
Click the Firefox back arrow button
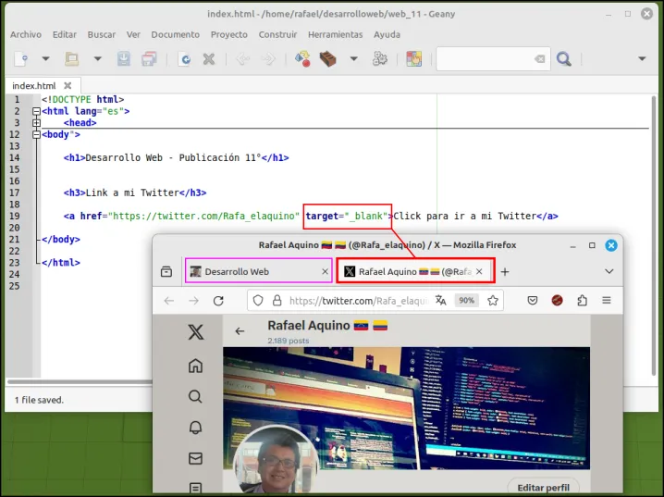coord(169,301)
